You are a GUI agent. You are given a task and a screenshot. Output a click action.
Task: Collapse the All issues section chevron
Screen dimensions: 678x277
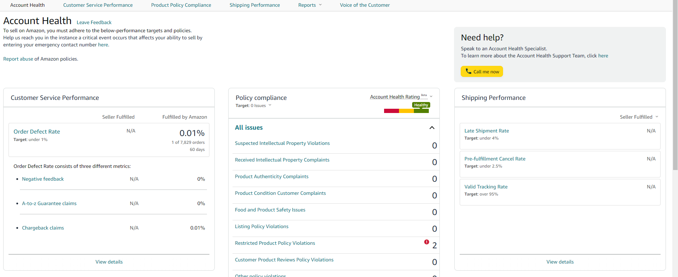(x=432, y=128)
